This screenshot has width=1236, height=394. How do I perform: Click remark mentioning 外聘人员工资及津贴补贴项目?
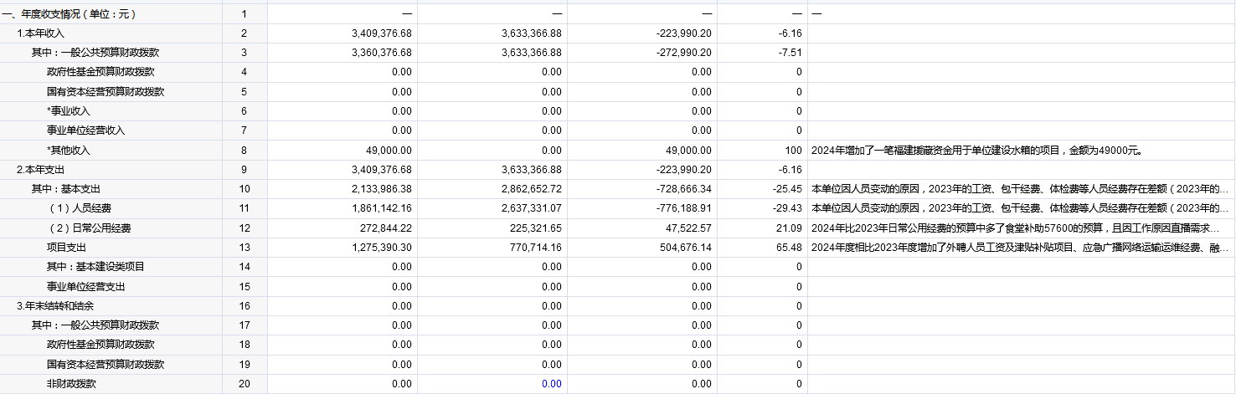[x=1021, y=248]
